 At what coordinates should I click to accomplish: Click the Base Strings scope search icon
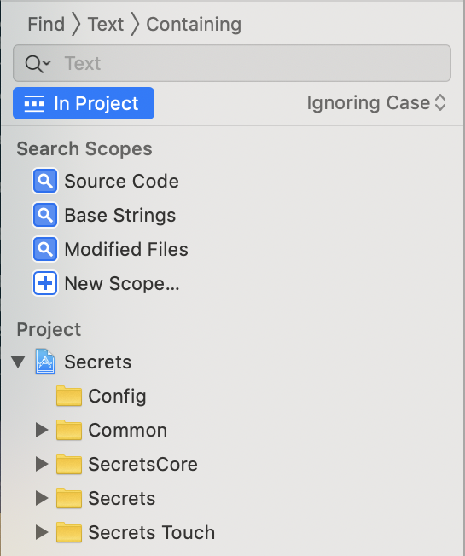coord(45,215)
